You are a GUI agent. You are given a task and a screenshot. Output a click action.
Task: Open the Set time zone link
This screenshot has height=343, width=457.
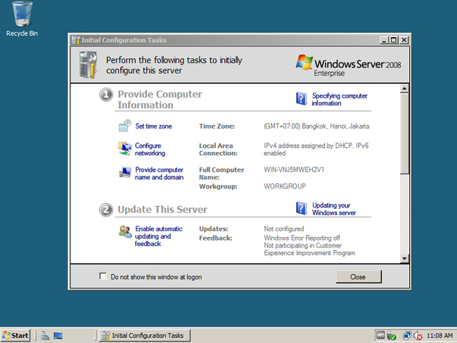(x=153, y=127)
